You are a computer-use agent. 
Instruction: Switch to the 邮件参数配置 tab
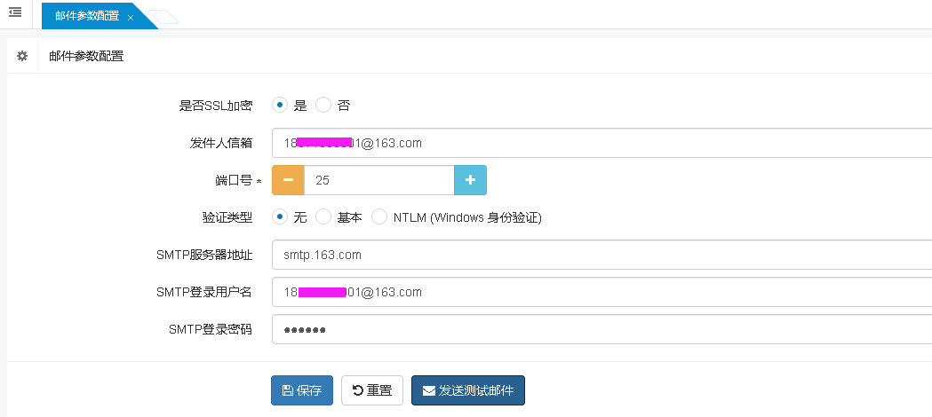(x=86, y=16)
